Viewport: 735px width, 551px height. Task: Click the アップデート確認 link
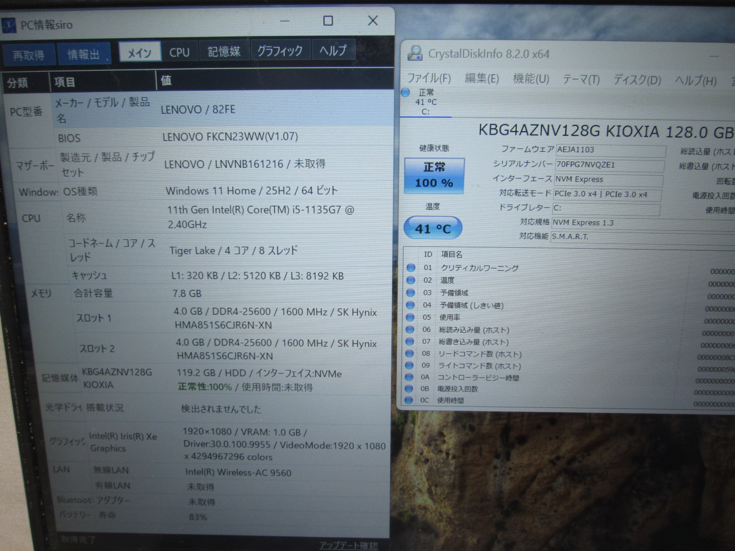(x=349, y=545)
